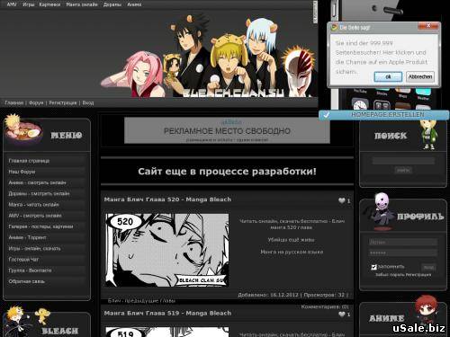Click the search text field
Viewport: 450px width, 337px height.
403,161
